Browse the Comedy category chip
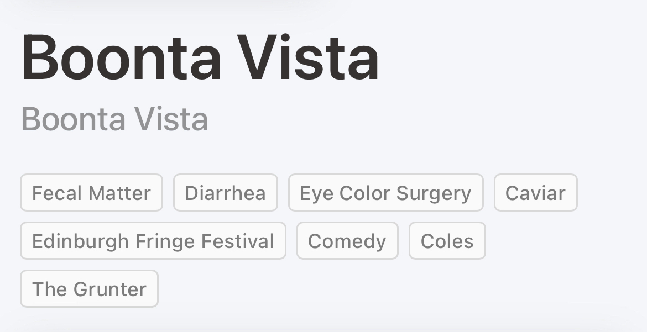Image resolution: width=647 pixels, height=332 pixels. [347, 241]
